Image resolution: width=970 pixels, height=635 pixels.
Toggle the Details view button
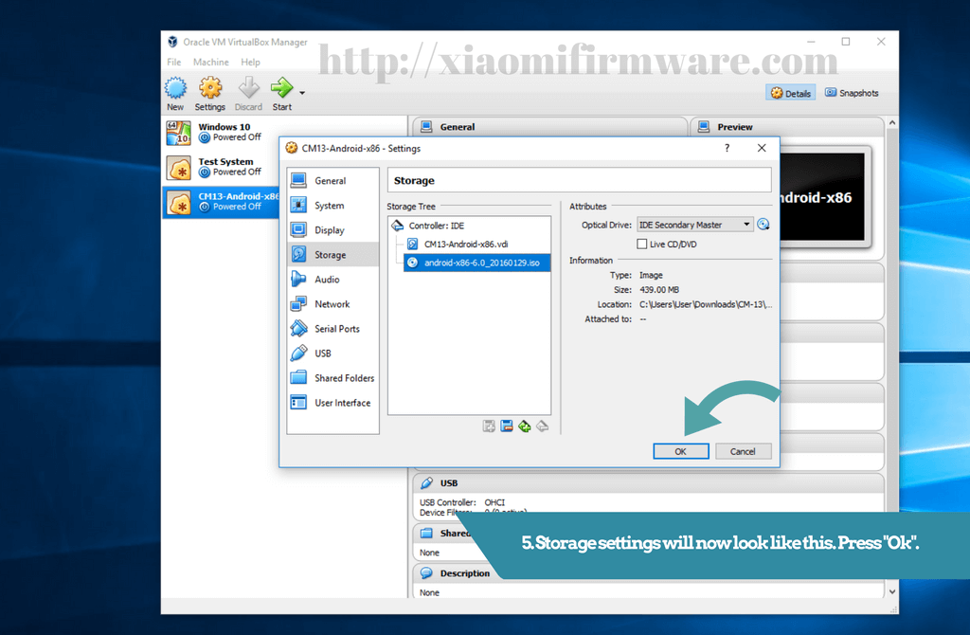[791, 94]
